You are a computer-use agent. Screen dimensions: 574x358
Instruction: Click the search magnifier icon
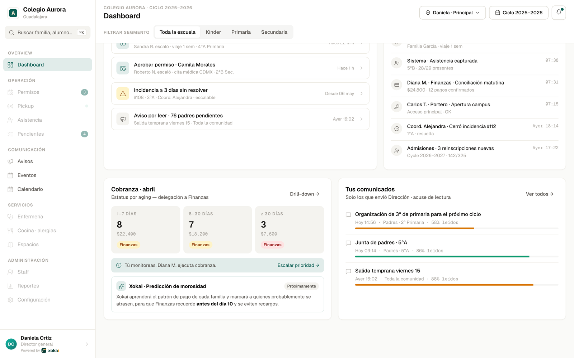click(x=11, y=33)
